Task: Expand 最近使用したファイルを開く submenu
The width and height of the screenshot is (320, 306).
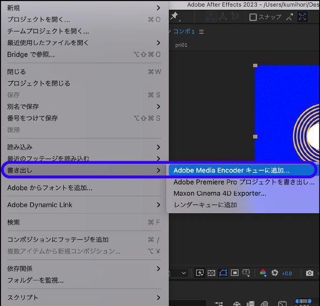Action: (84, 43)
